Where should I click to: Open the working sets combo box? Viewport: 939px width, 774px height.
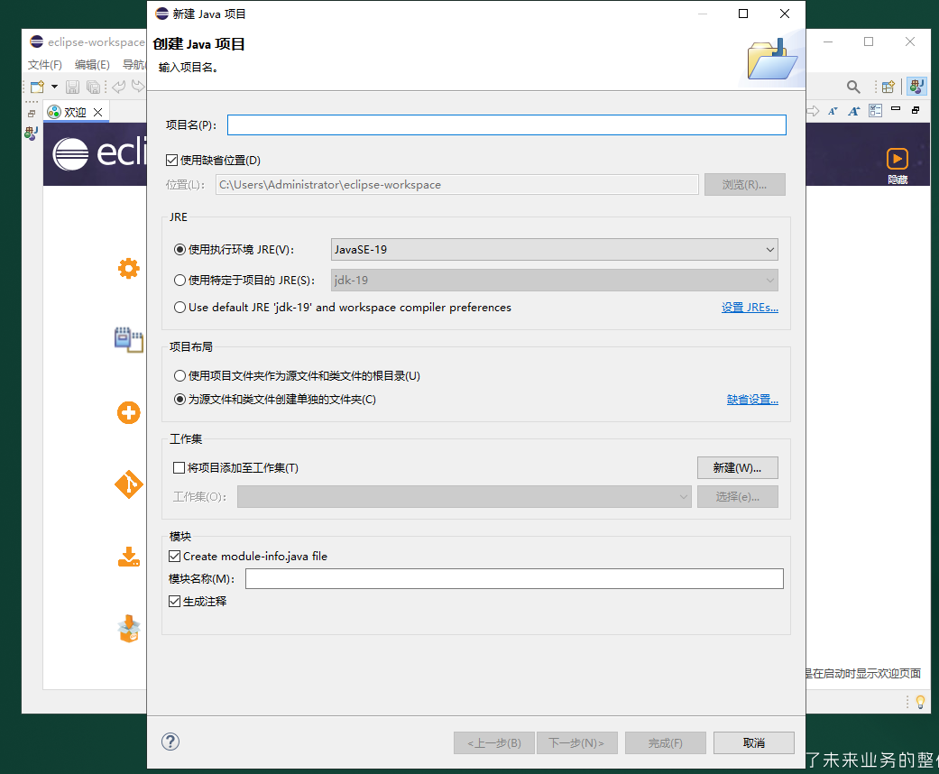click(x=465, y=497)
